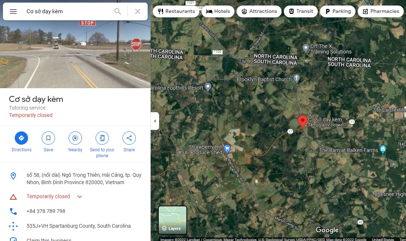Clear the search with the X icon
This screenshot has width=406, height=241.
pyautogui.click(x=138, y=11)
